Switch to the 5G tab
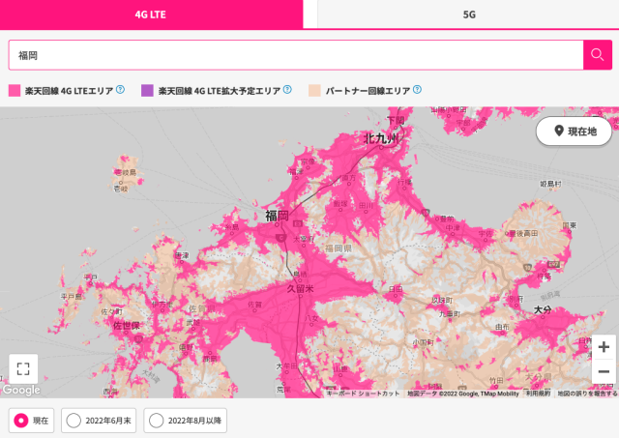Image resolution: width=619 pixels, height=438 pixels. point(468,15)
